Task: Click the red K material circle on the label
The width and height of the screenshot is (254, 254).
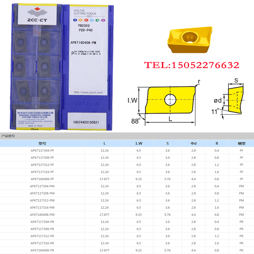Action: click(86, 20)
